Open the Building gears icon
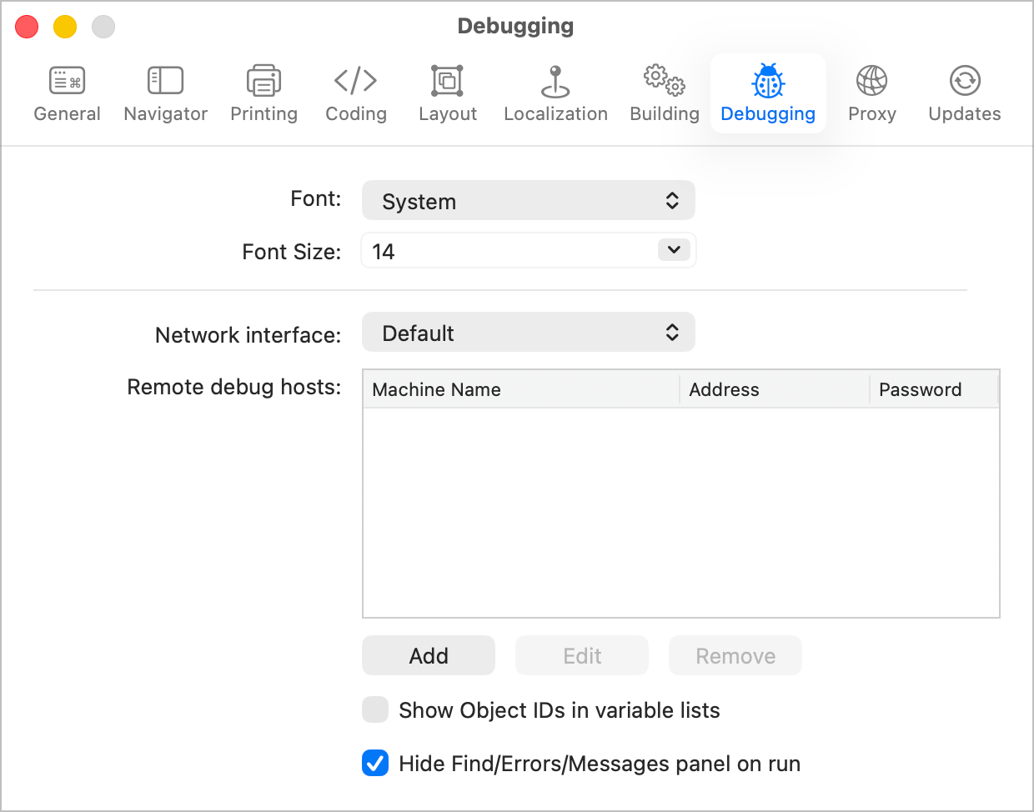Viewport: 1034px width, 812px height. pos(664,92)
